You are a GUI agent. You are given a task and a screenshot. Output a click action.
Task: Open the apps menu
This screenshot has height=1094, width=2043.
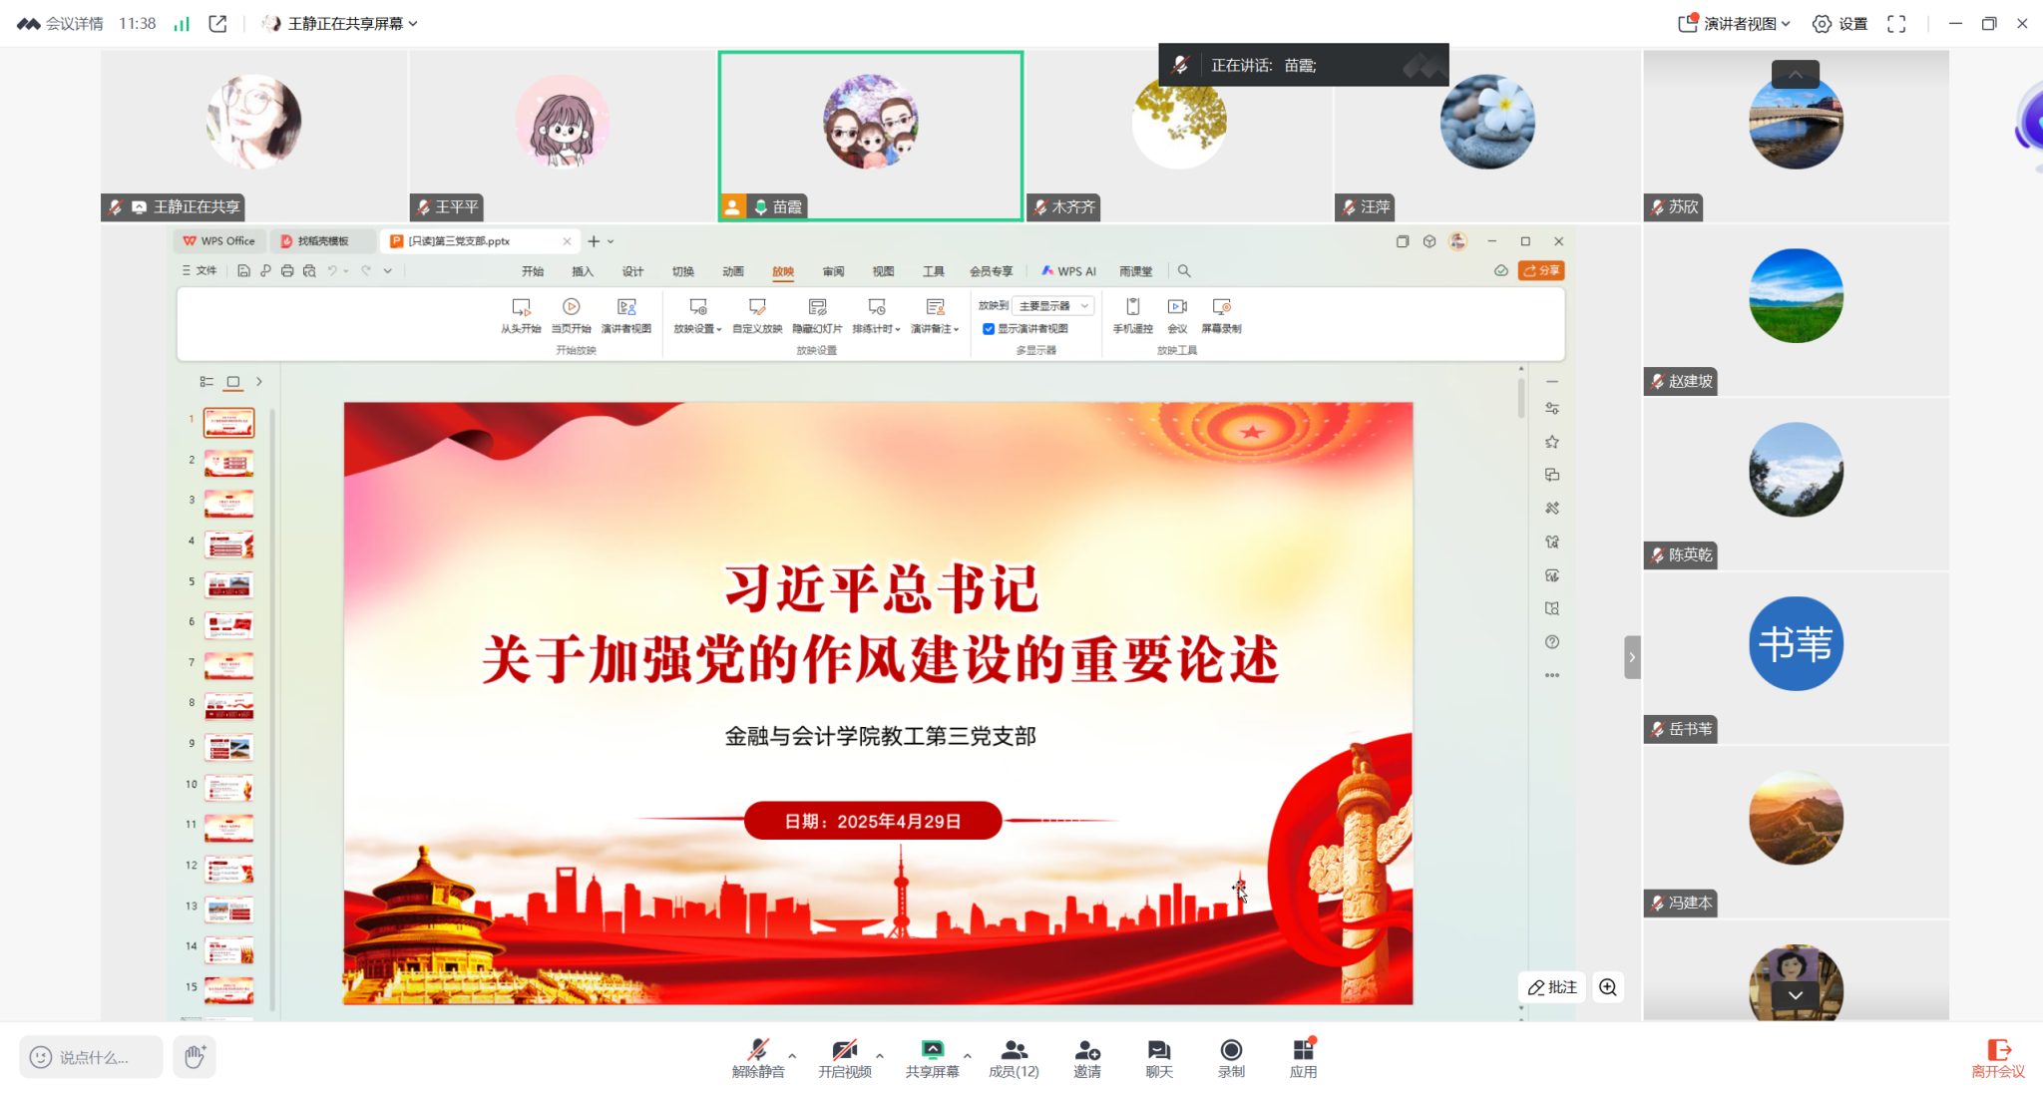pos(1303,1050)
